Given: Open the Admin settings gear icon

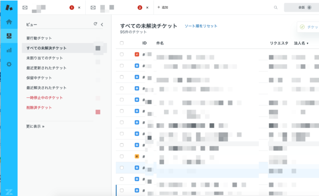Looking at the screenshot, I should 9,64.
